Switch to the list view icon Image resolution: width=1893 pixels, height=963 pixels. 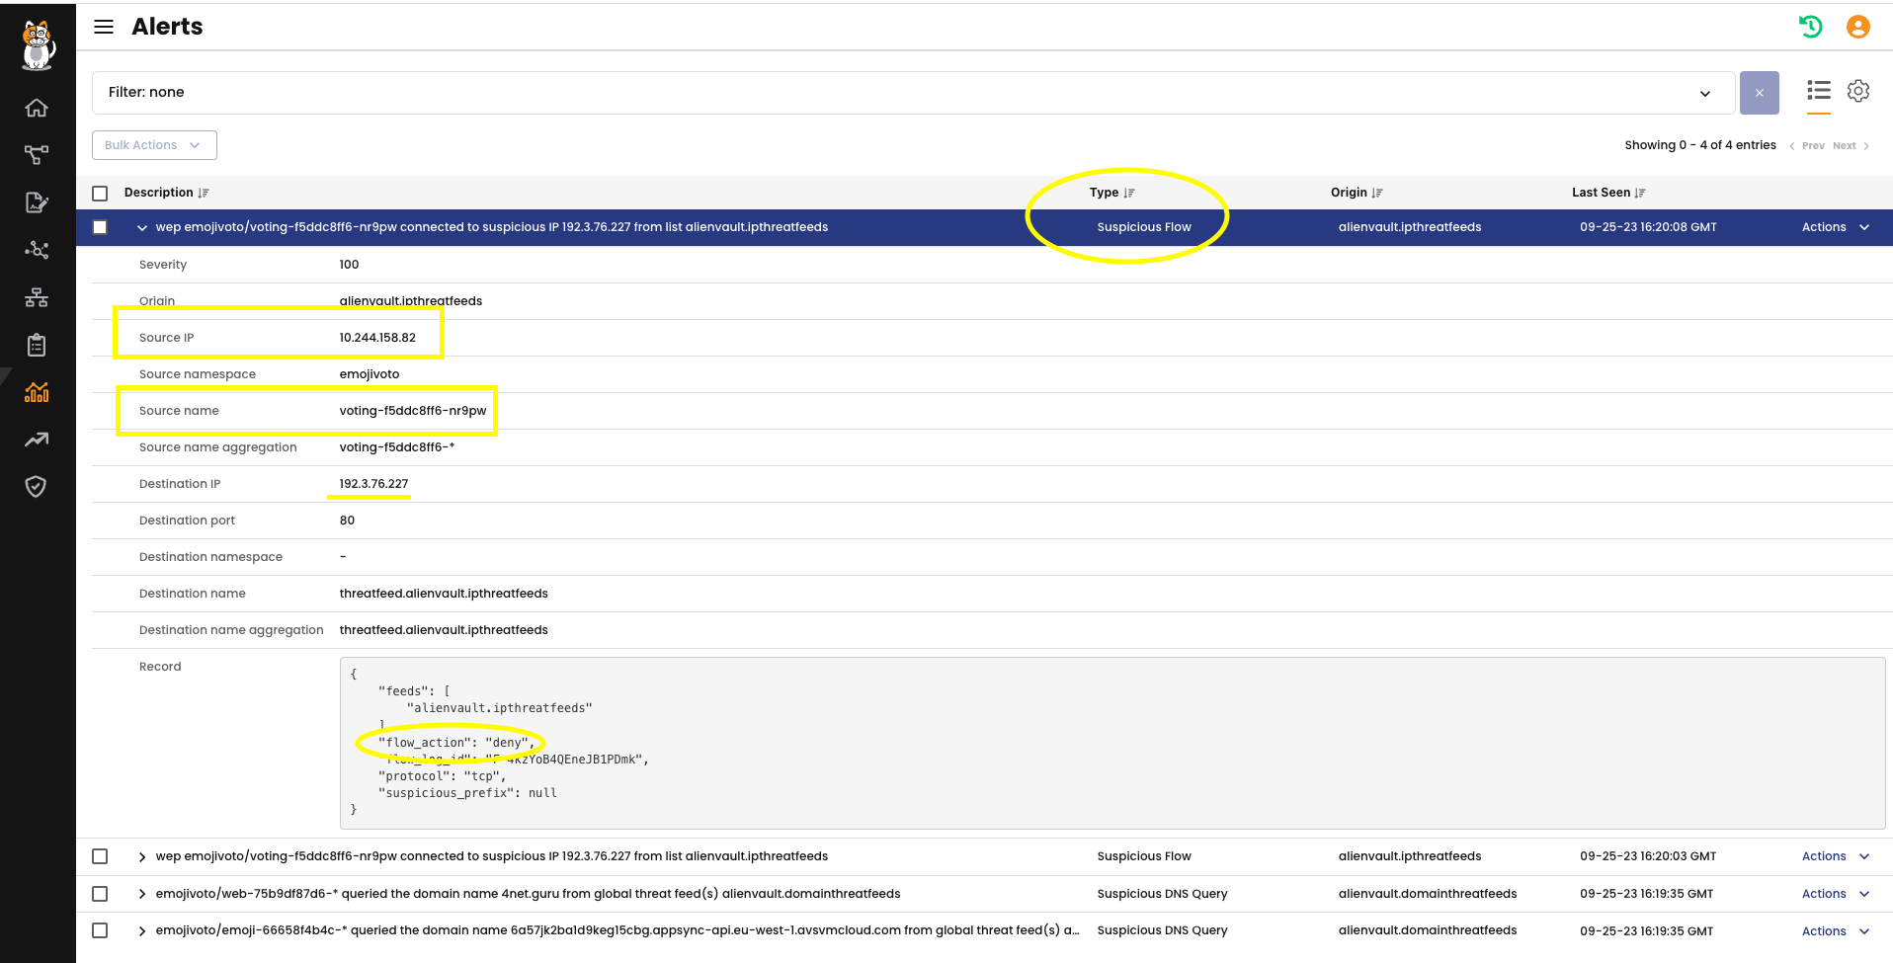click(x=1819, y=91)
